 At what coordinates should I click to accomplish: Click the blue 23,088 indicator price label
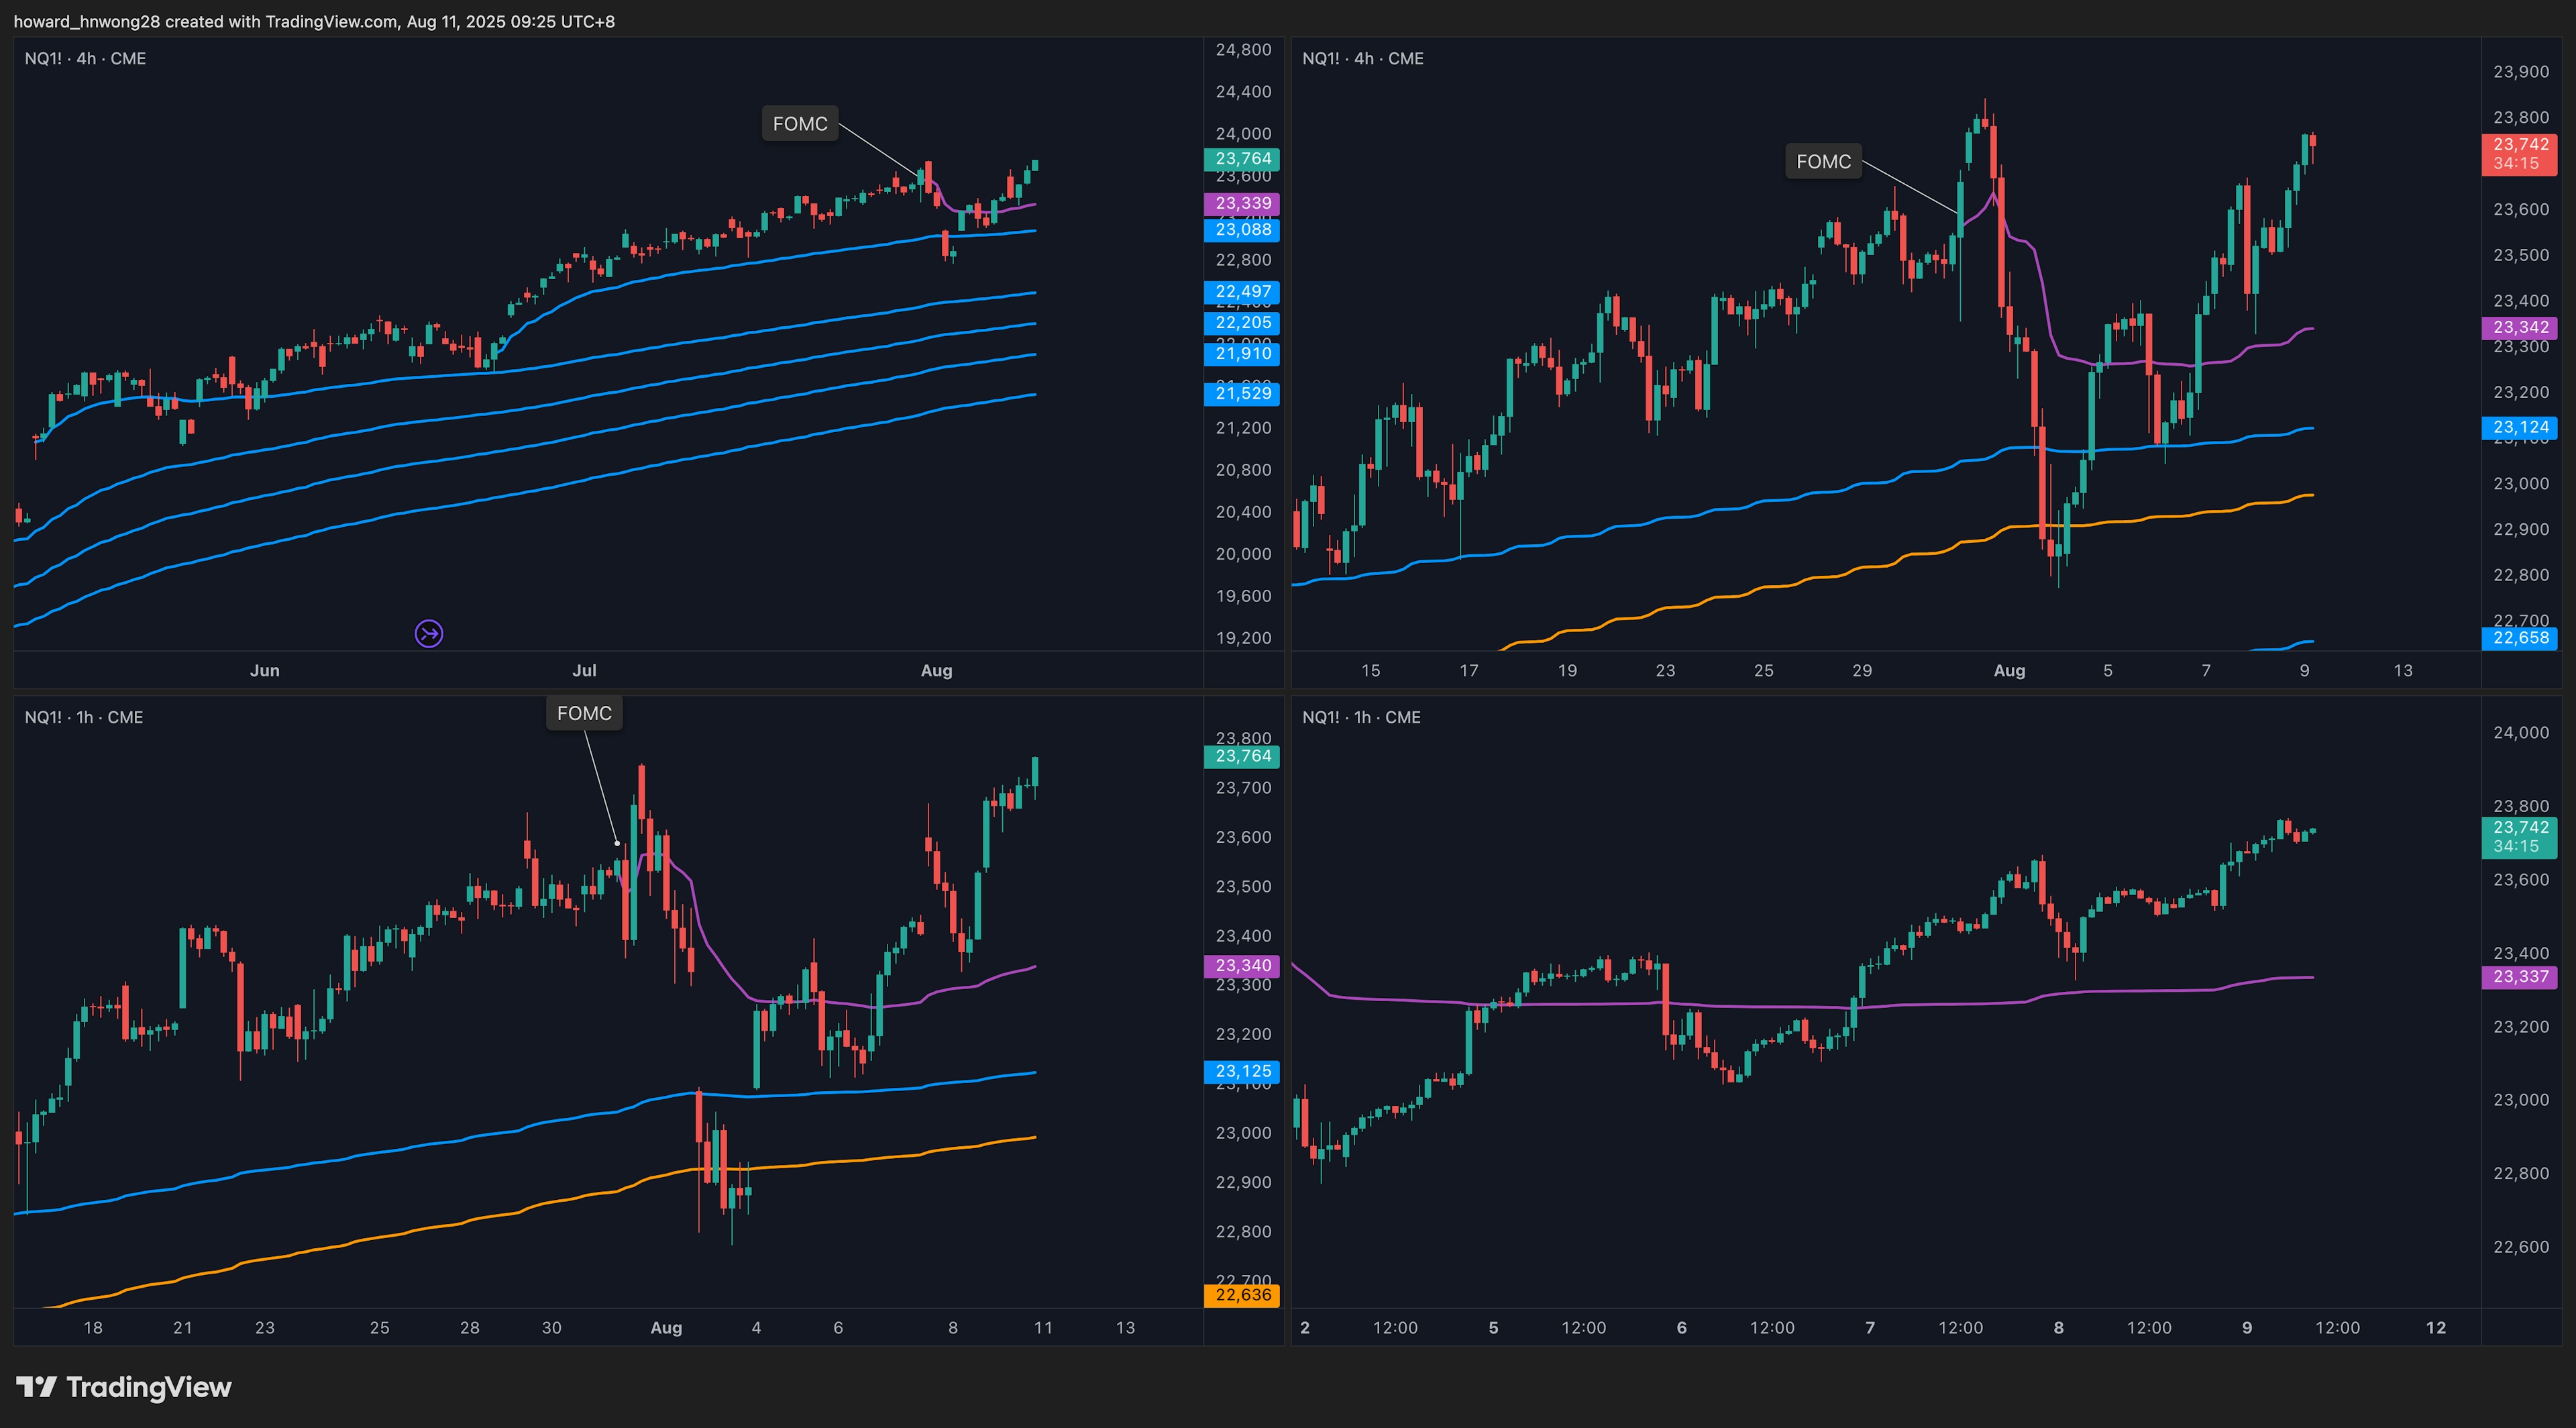coord(1242,230)
